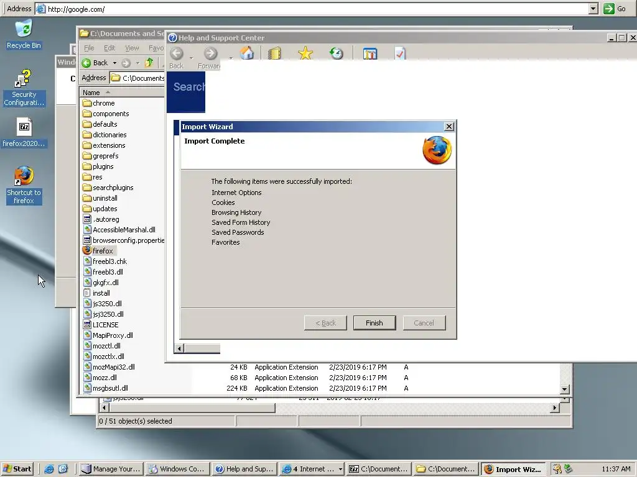Select the Security Configuration desktop shortcut

24,88
